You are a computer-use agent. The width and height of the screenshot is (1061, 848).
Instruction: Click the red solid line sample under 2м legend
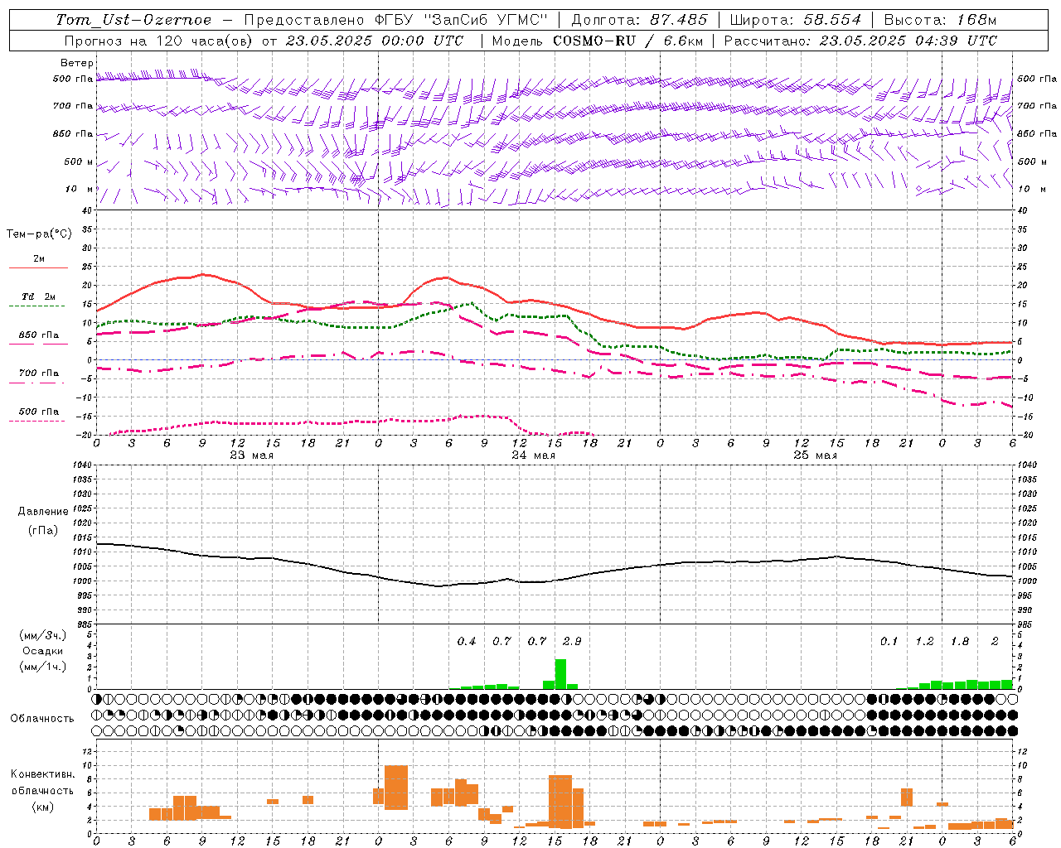[x=38, y=268]
